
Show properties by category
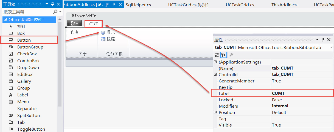217,54
